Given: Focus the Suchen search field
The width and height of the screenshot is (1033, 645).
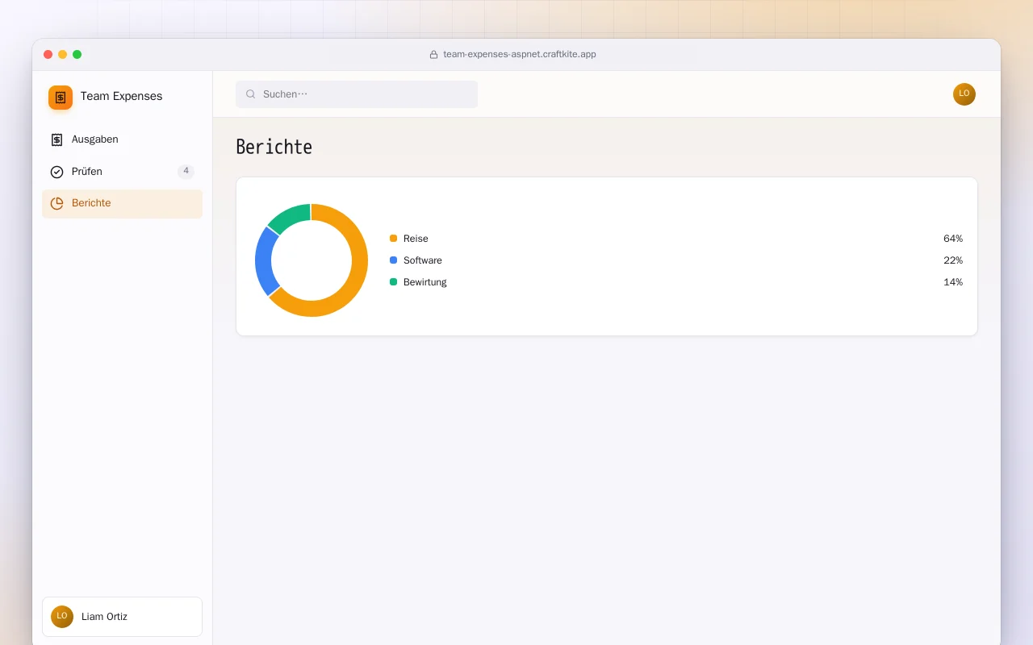Looking at the screenshot, I should (x=357, y=94).
